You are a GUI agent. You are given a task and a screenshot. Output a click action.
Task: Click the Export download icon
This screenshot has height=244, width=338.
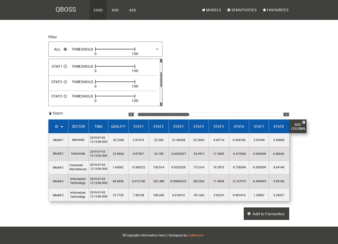[50, 113]
